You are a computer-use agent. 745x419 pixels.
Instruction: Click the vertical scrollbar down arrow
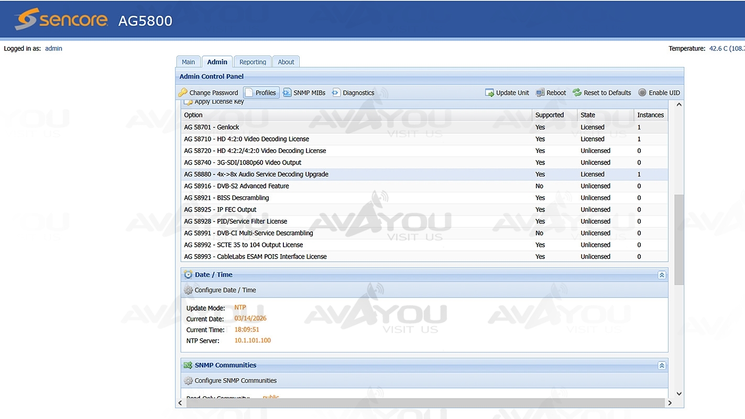[679, 394]
